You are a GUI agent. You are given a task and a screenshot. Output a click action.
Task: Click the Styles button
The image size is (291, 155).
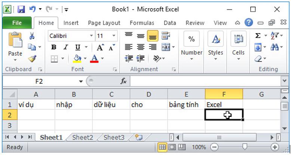(x=215, y=45)
